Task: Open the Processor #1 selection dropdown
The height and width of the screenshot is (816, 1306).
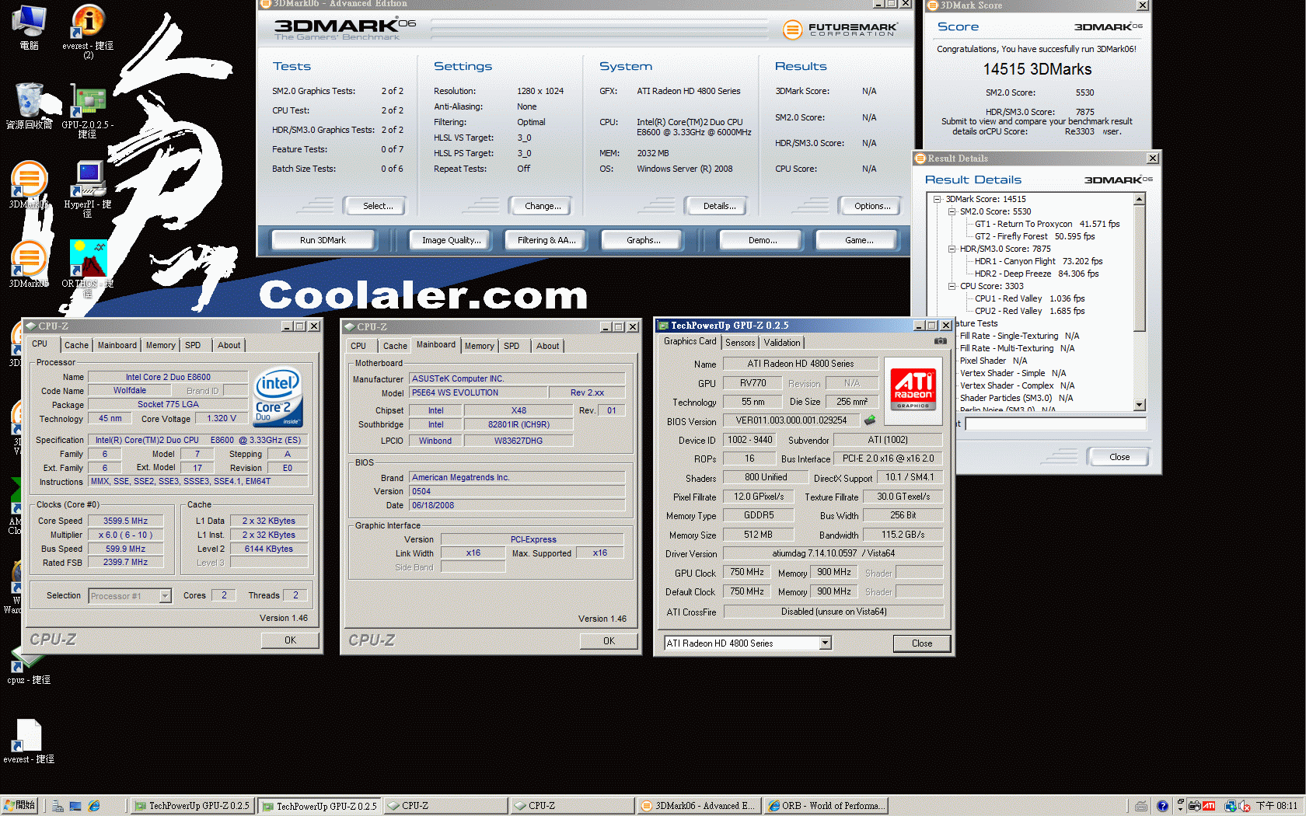Action: click(165, 596)
